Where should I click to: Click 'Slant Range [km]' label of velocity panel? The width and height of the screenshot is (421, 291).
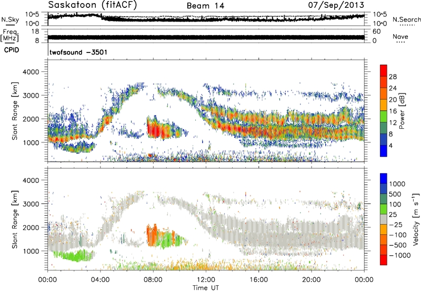pyautogui.click(x=15, y=219)
